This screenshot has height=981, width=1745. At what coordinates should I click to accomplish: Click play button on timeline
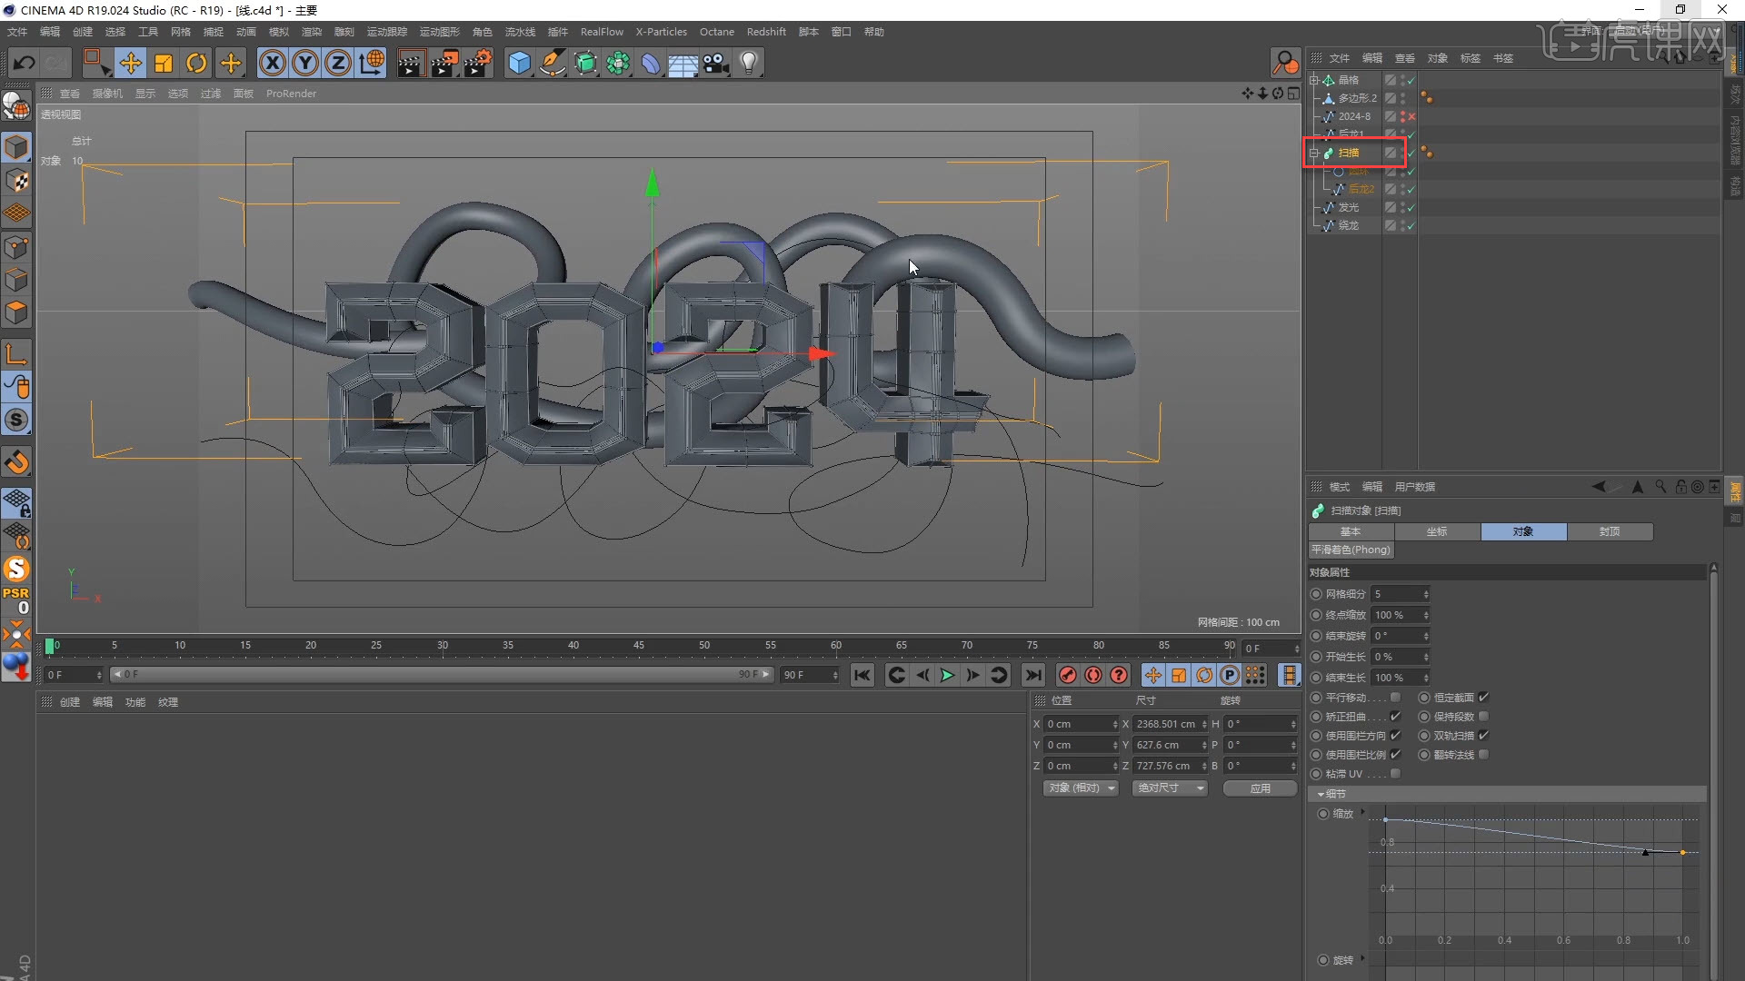click(947, 674)
